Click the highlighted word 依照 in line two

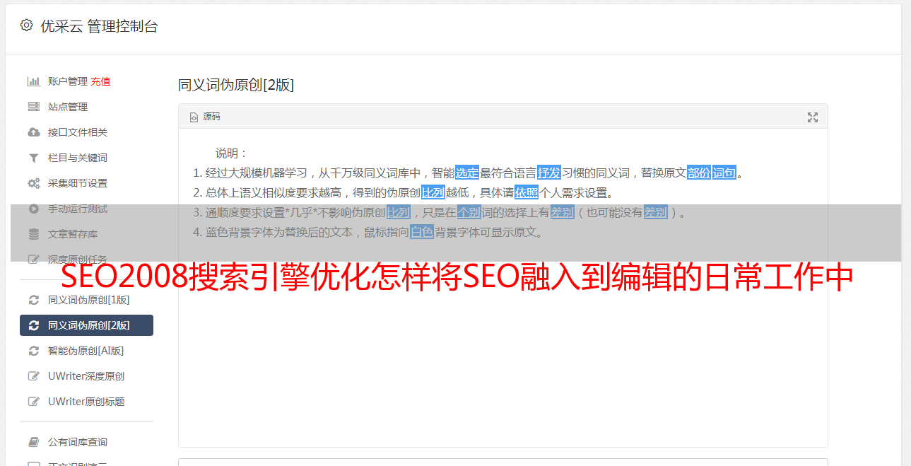[x=527, y=192]
